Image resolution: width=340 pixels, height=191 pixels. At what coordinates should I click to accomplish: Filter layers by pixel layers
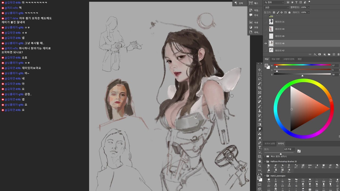coord(288,2)
